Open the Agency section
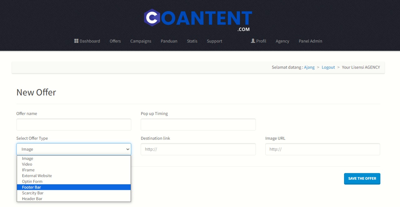 (282, 41)
